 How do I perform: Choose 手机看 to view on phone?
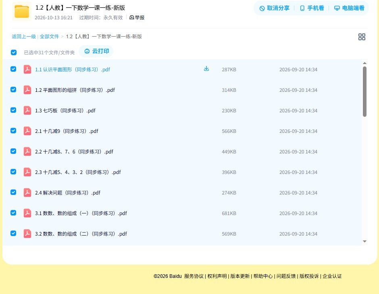click(312, 8)
